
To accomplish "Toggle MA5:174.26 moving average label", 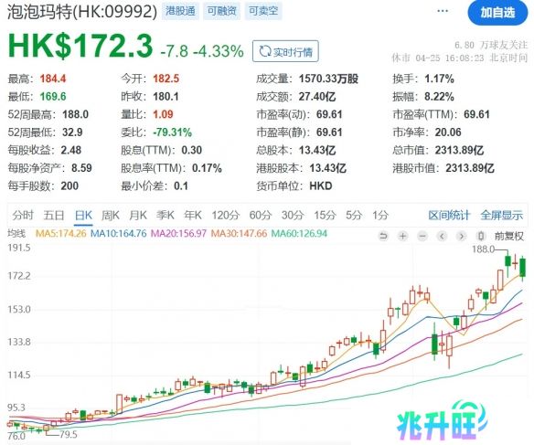I will tap(61, 233).
